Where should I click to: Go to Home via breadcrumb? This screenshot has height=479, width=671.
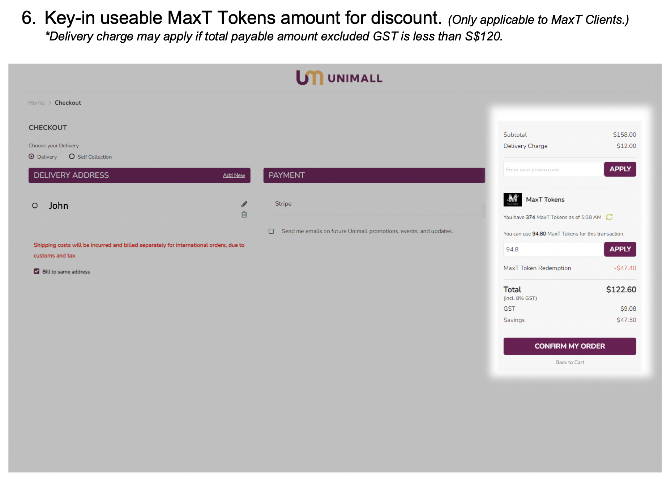36,103
